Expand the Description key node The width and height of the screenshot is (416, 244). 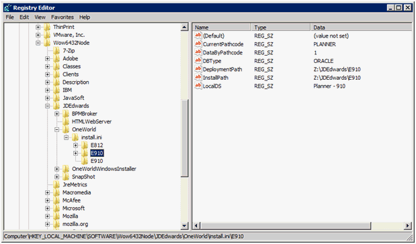pyautogui.click(x=48, y=82)
